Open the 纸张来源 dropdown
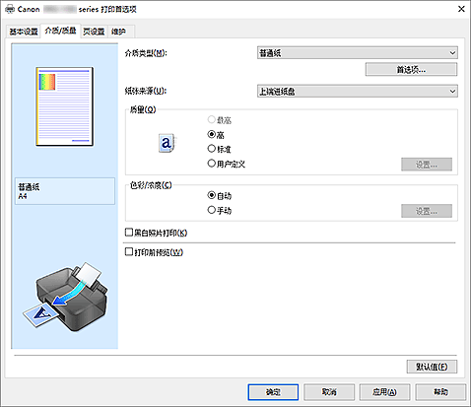 358,92
